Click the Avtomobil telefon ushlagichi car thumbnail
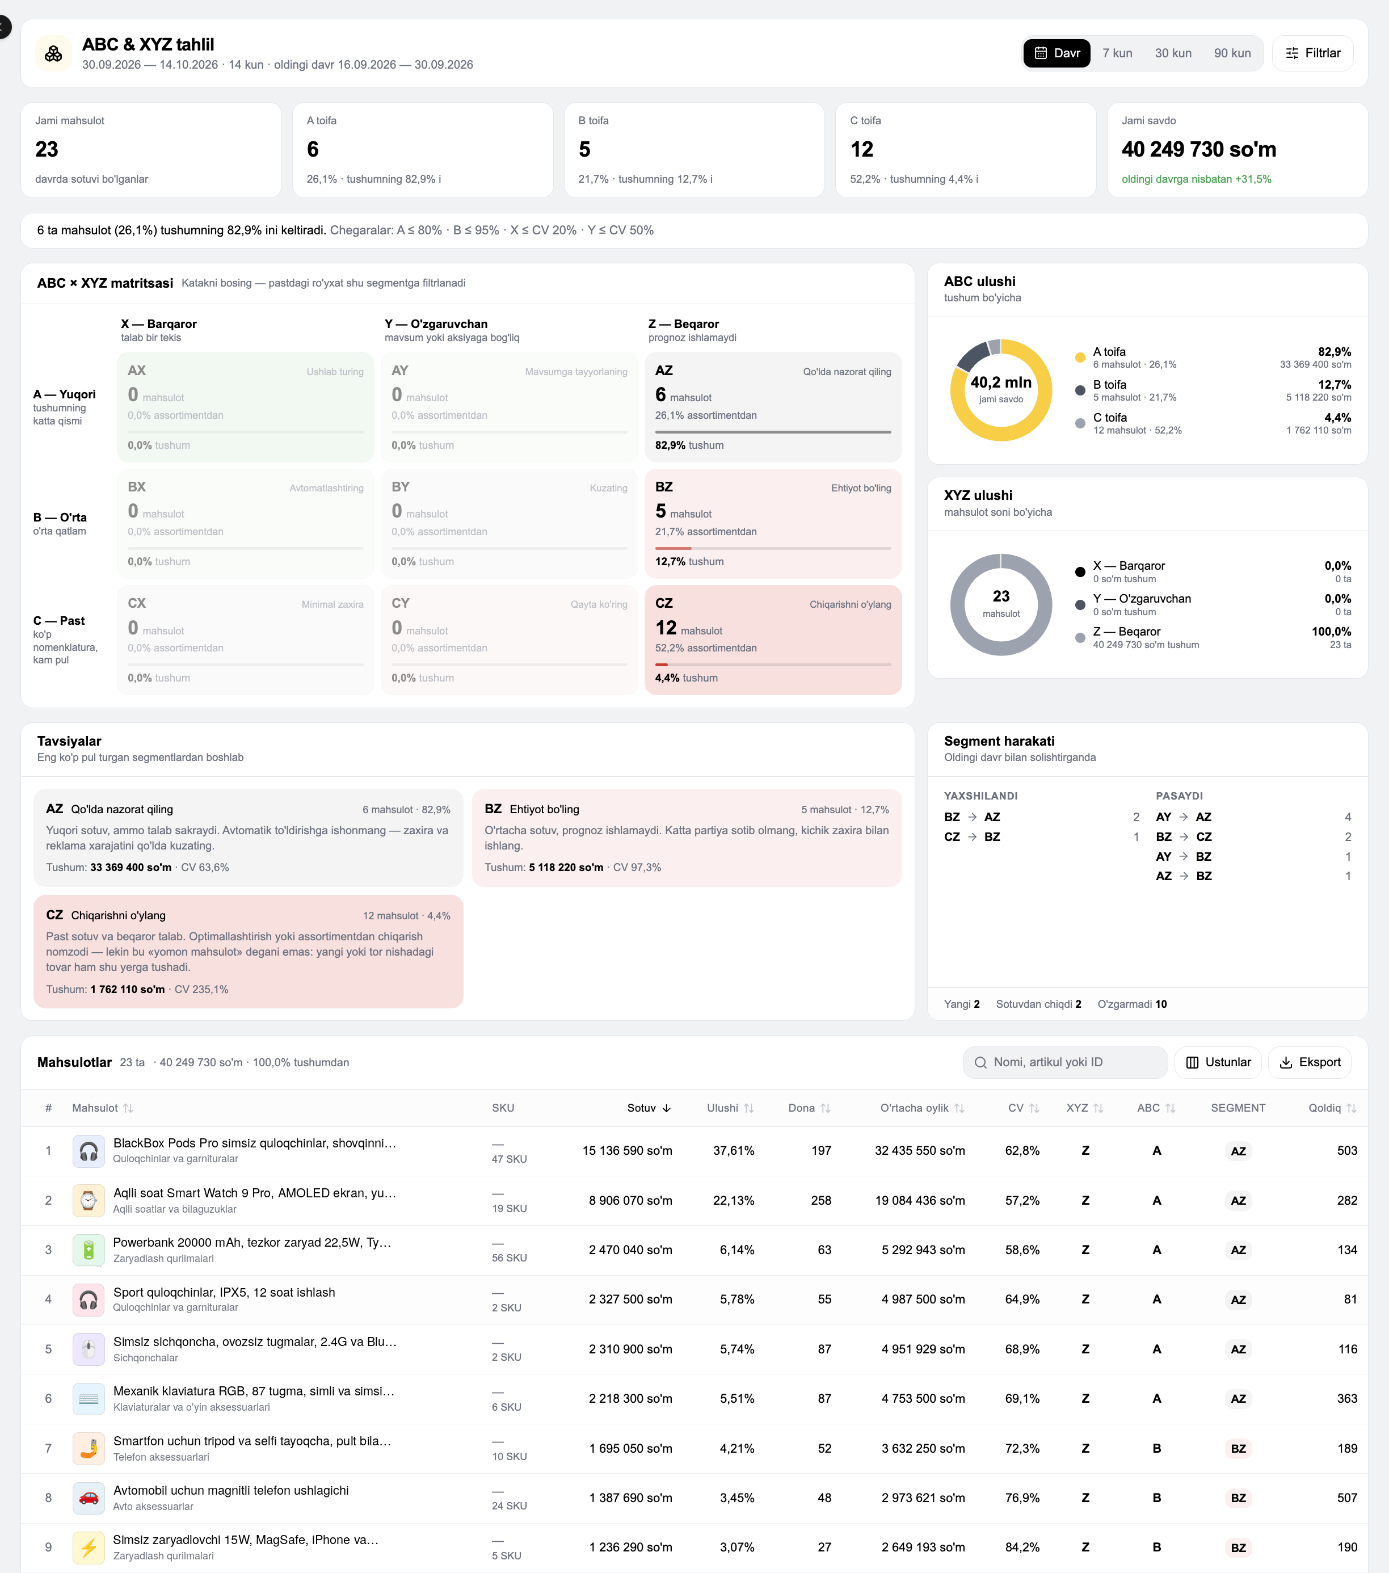1389x1573 pixels. (89, 1498)
